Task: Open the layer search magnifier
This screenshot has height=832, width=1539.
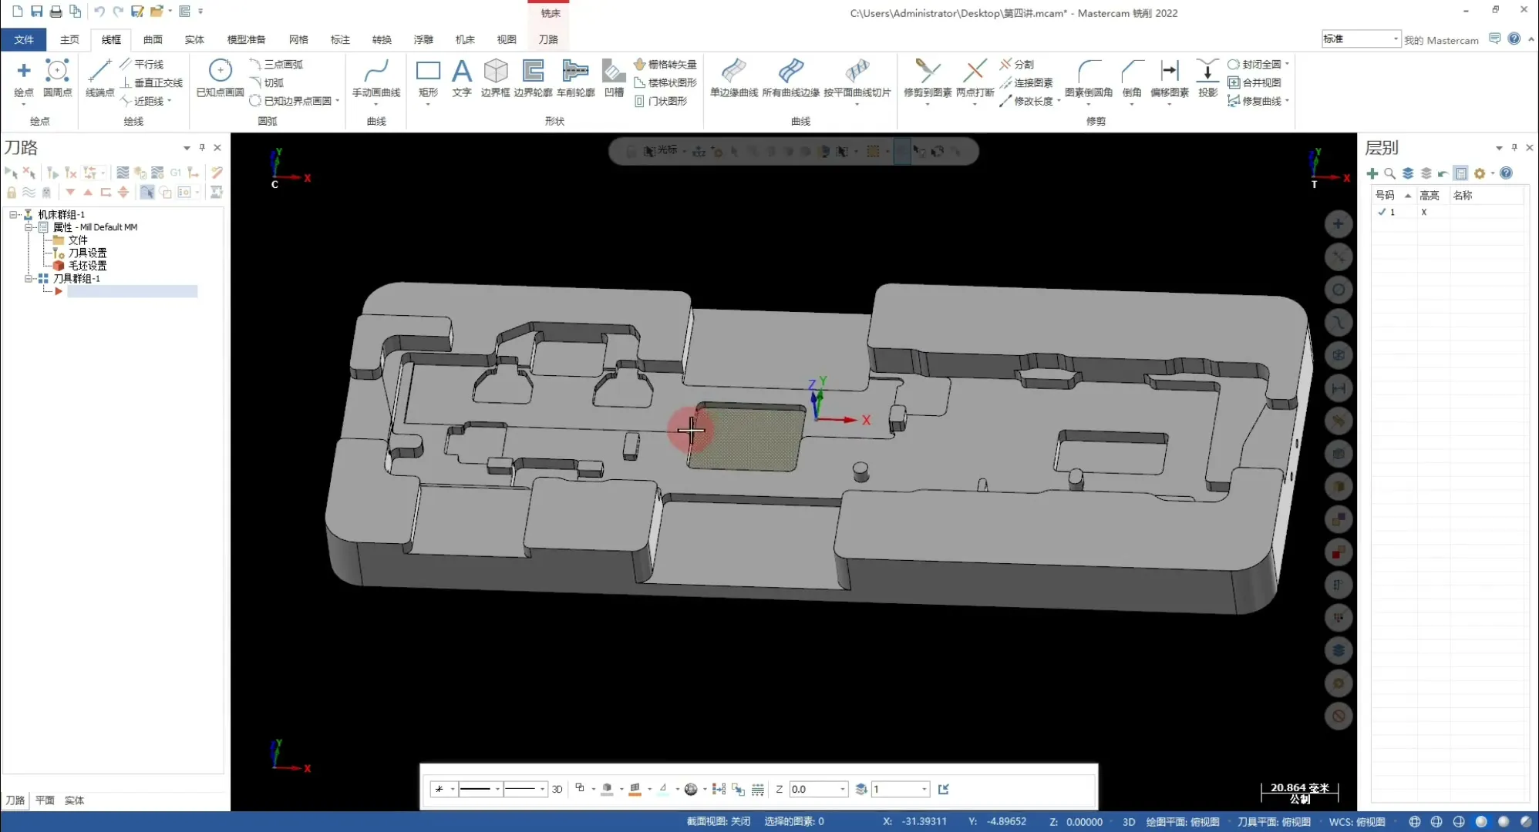Action: (x=1389, y=173)
